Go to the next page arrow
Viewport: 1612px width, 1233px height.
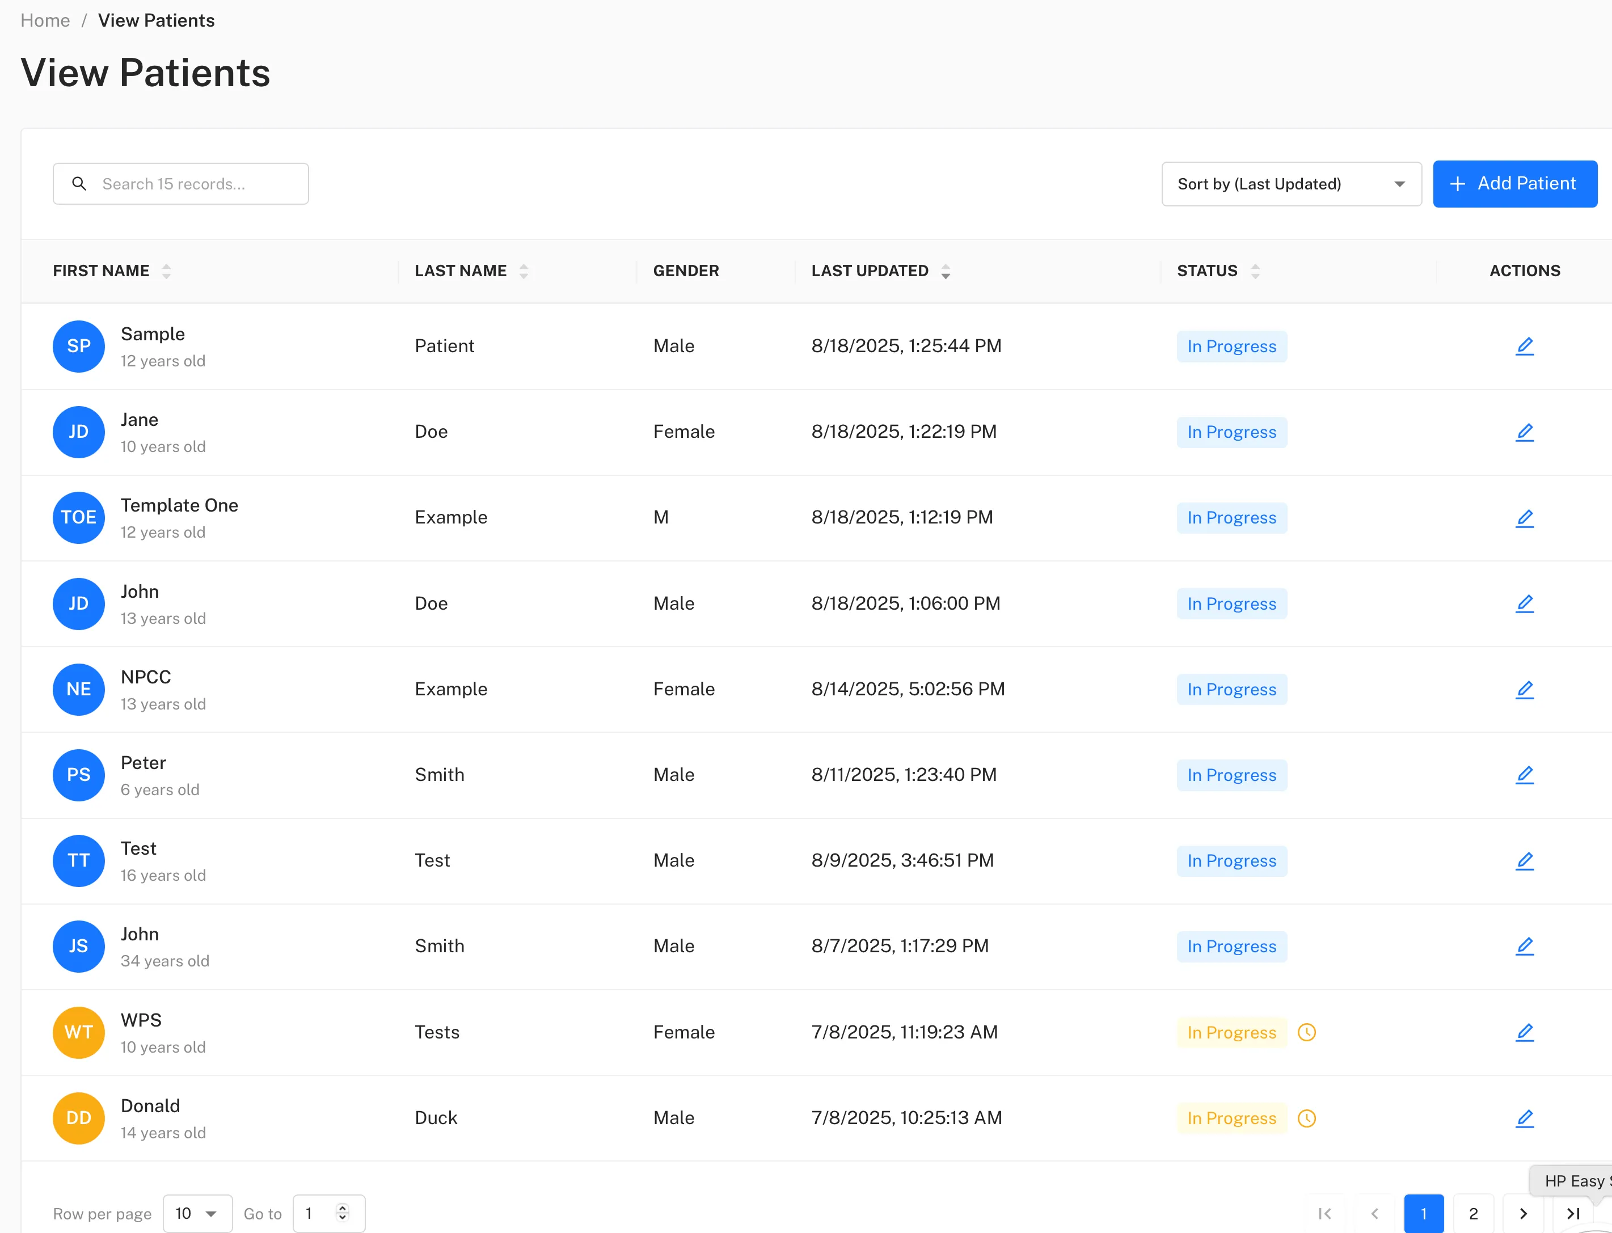[1523, 1214]
